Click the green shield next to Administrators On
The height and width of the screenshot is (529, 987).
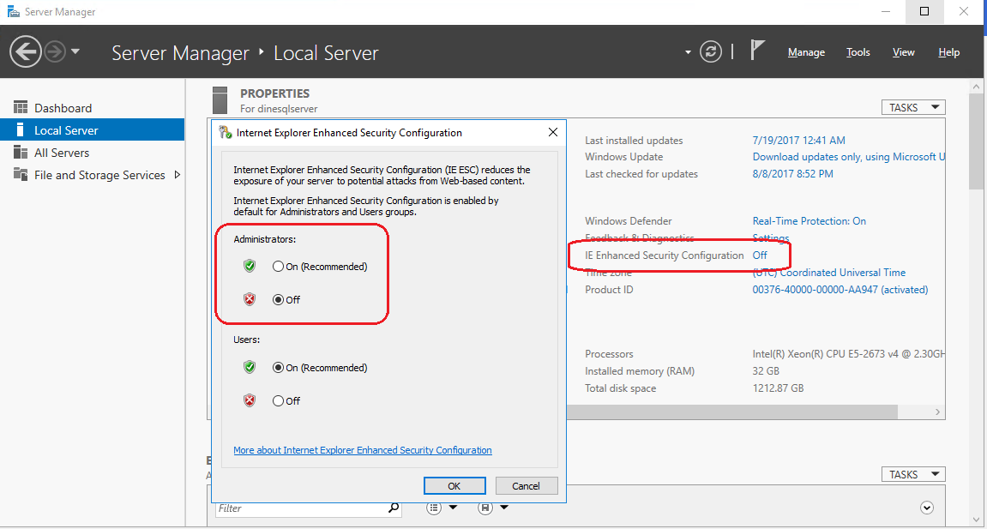pyautogui.click(x=250, y=266)
